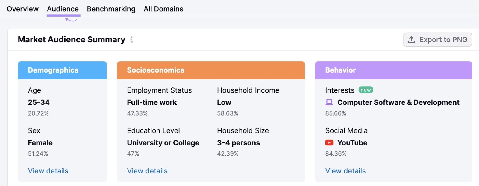The image size is (479, 186).
Task: Click the blue Demographics header
Action: pos(62,70)
